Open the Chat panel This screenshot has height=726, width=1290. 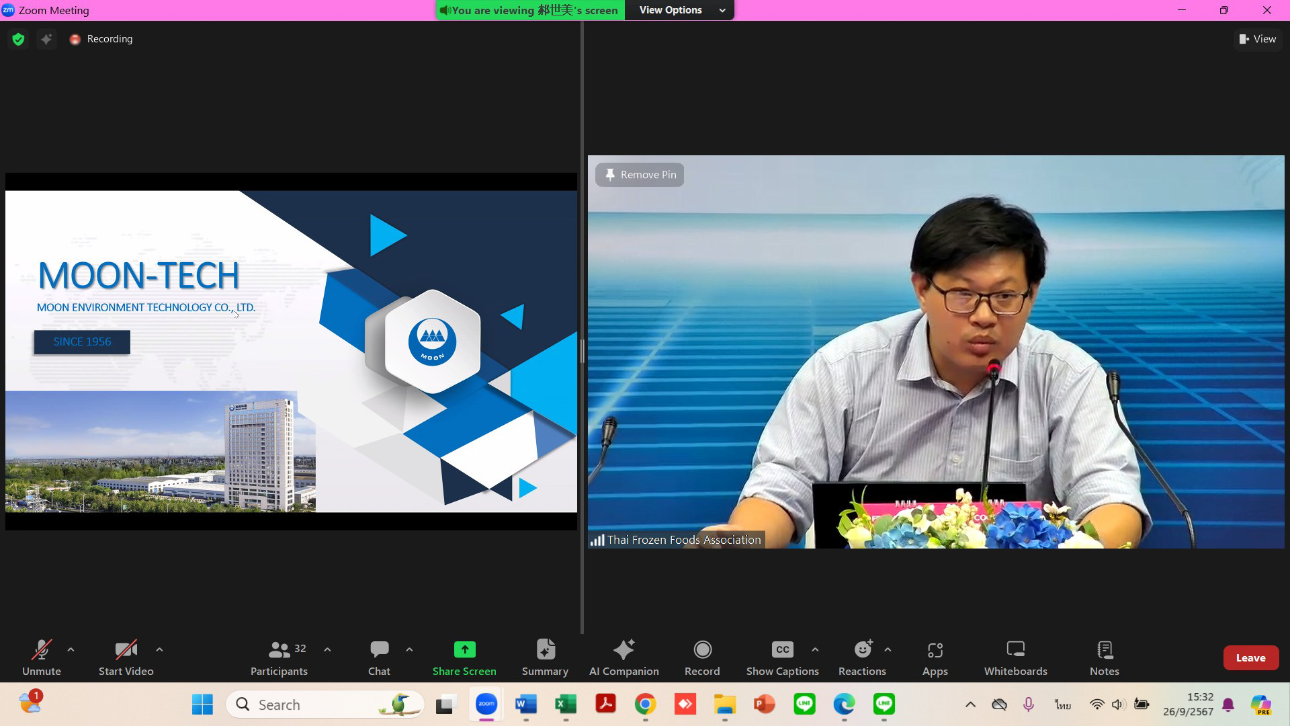[379, 657]
